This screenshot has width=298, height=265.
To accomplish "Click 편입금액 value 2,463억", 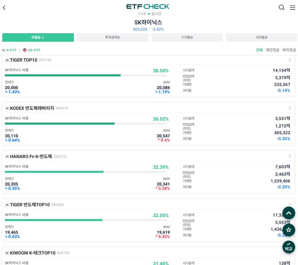I will pos(283,174).
